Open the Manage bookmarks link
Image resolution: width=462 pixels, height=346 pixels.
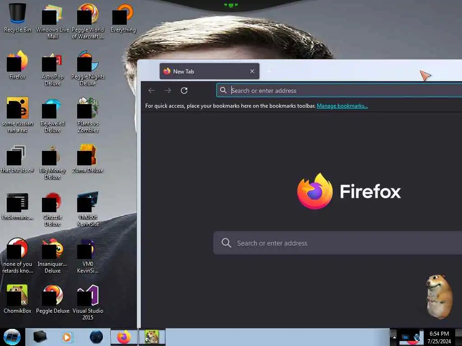[x=342, y=106]
